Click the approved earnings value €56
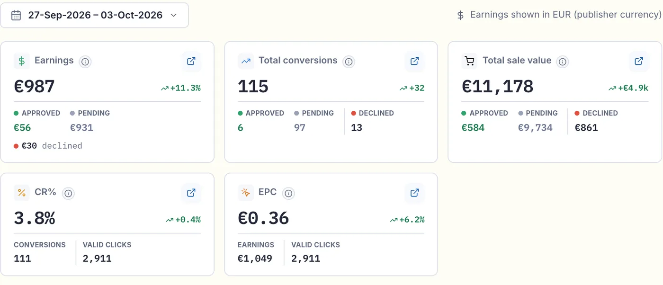Screen dimensions: 663x285 [22, 127]
